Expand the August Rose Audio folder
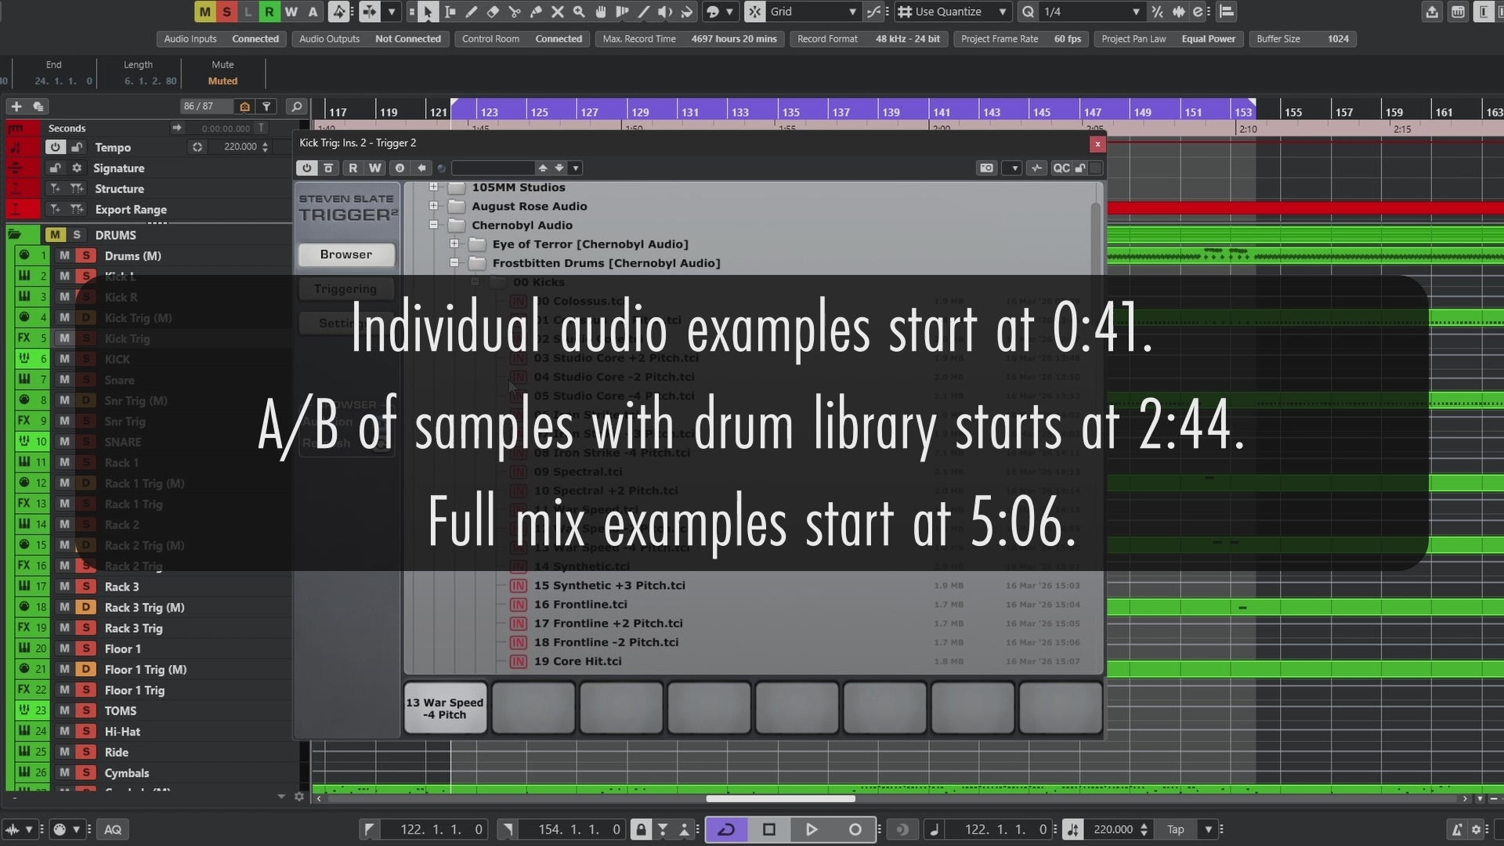The width and height of the screenshot is (1504, 846). (x=433, y=206)
